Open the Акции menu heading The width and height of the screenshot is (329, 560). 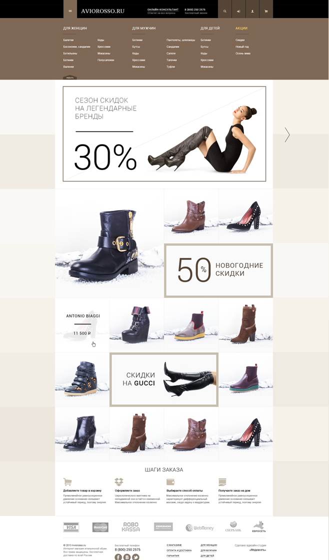click(x=241, y=28)
